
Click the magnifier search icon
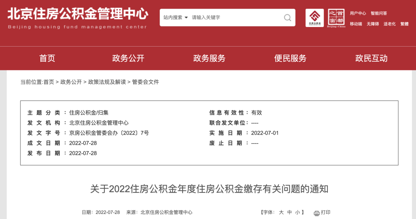pyautogui.click(x=287, y=18)
